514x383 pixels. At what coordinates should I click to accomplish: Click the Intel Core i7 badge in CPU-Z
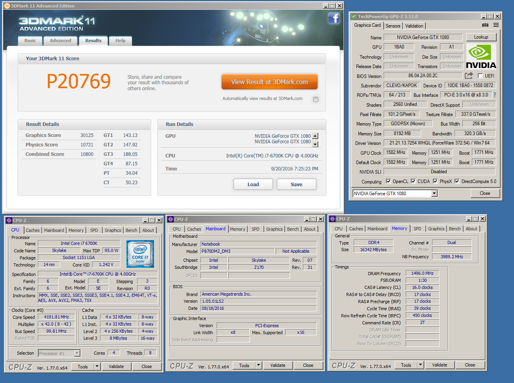click(140, 254)
